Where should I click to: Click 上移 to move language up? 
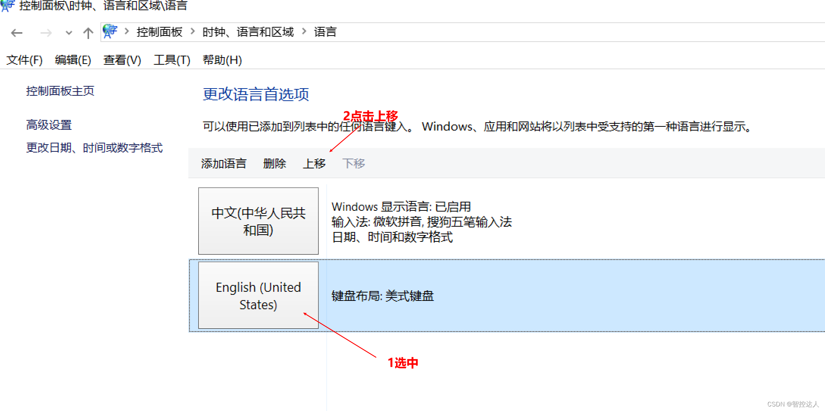click(x=314, y=163)
